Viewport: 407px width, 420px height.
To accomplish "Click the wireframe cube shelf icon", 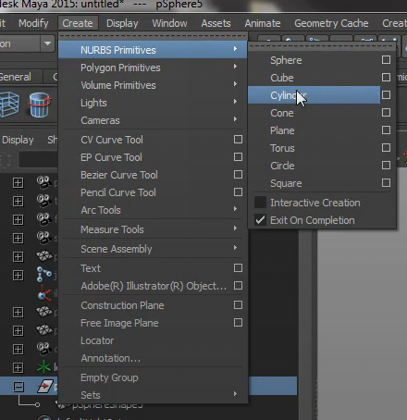I will (9, 105).
